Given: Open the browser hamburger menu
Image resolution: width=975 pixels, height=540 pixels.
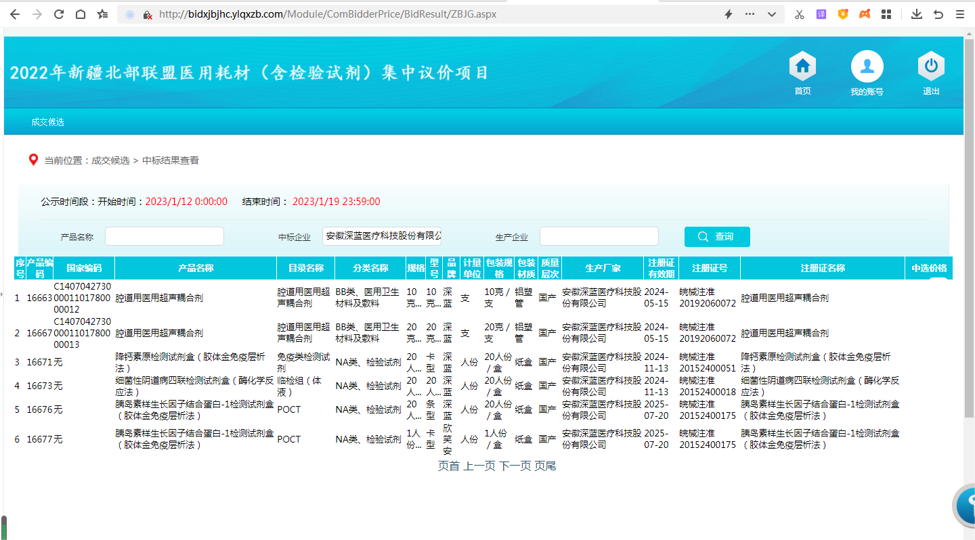Looking at the screenshot, I should 961,14.
